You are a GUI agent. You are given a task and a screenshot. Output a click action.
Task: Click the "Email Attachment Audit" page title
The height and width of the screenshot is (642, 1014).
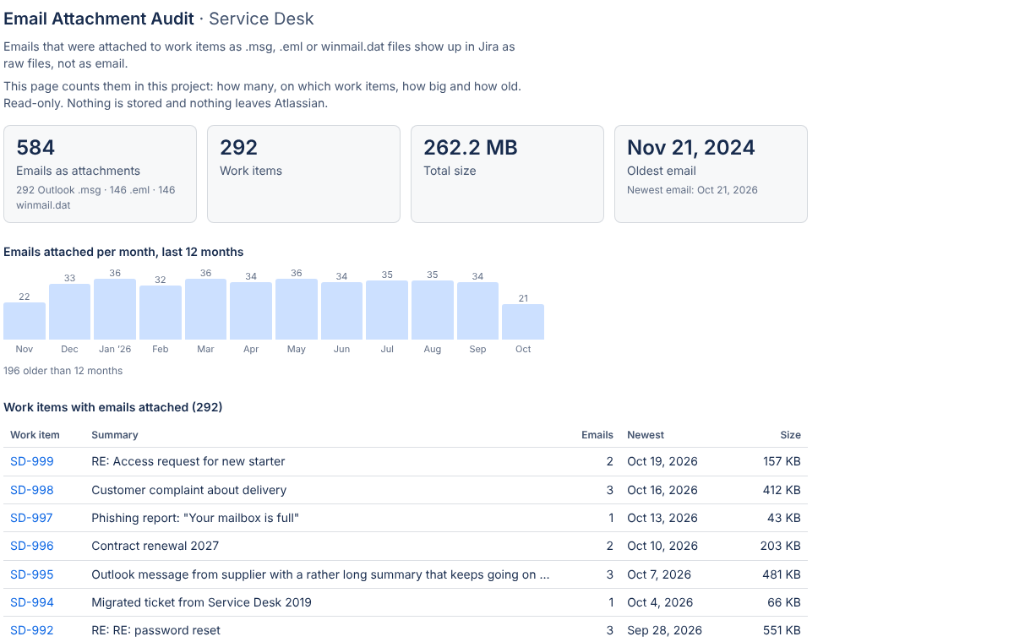[x=99, y=19]
